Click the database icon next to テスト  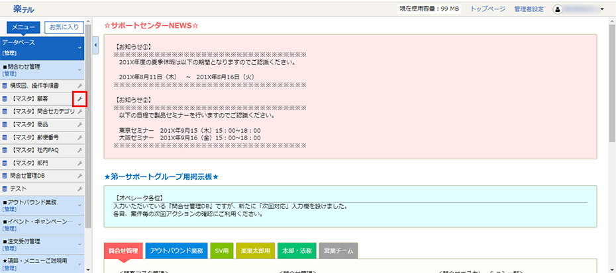coord(5,189)
